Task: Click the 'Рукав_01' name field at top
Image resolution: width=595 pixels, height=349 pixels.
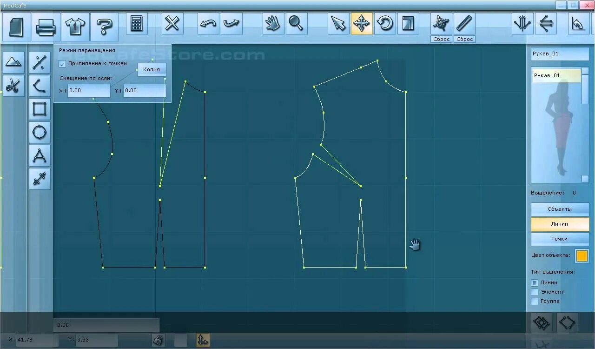Action: pos(560,54)
